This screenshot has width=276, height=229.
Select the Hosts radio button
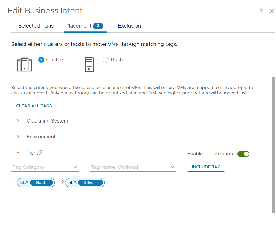[x=106, y=60]
